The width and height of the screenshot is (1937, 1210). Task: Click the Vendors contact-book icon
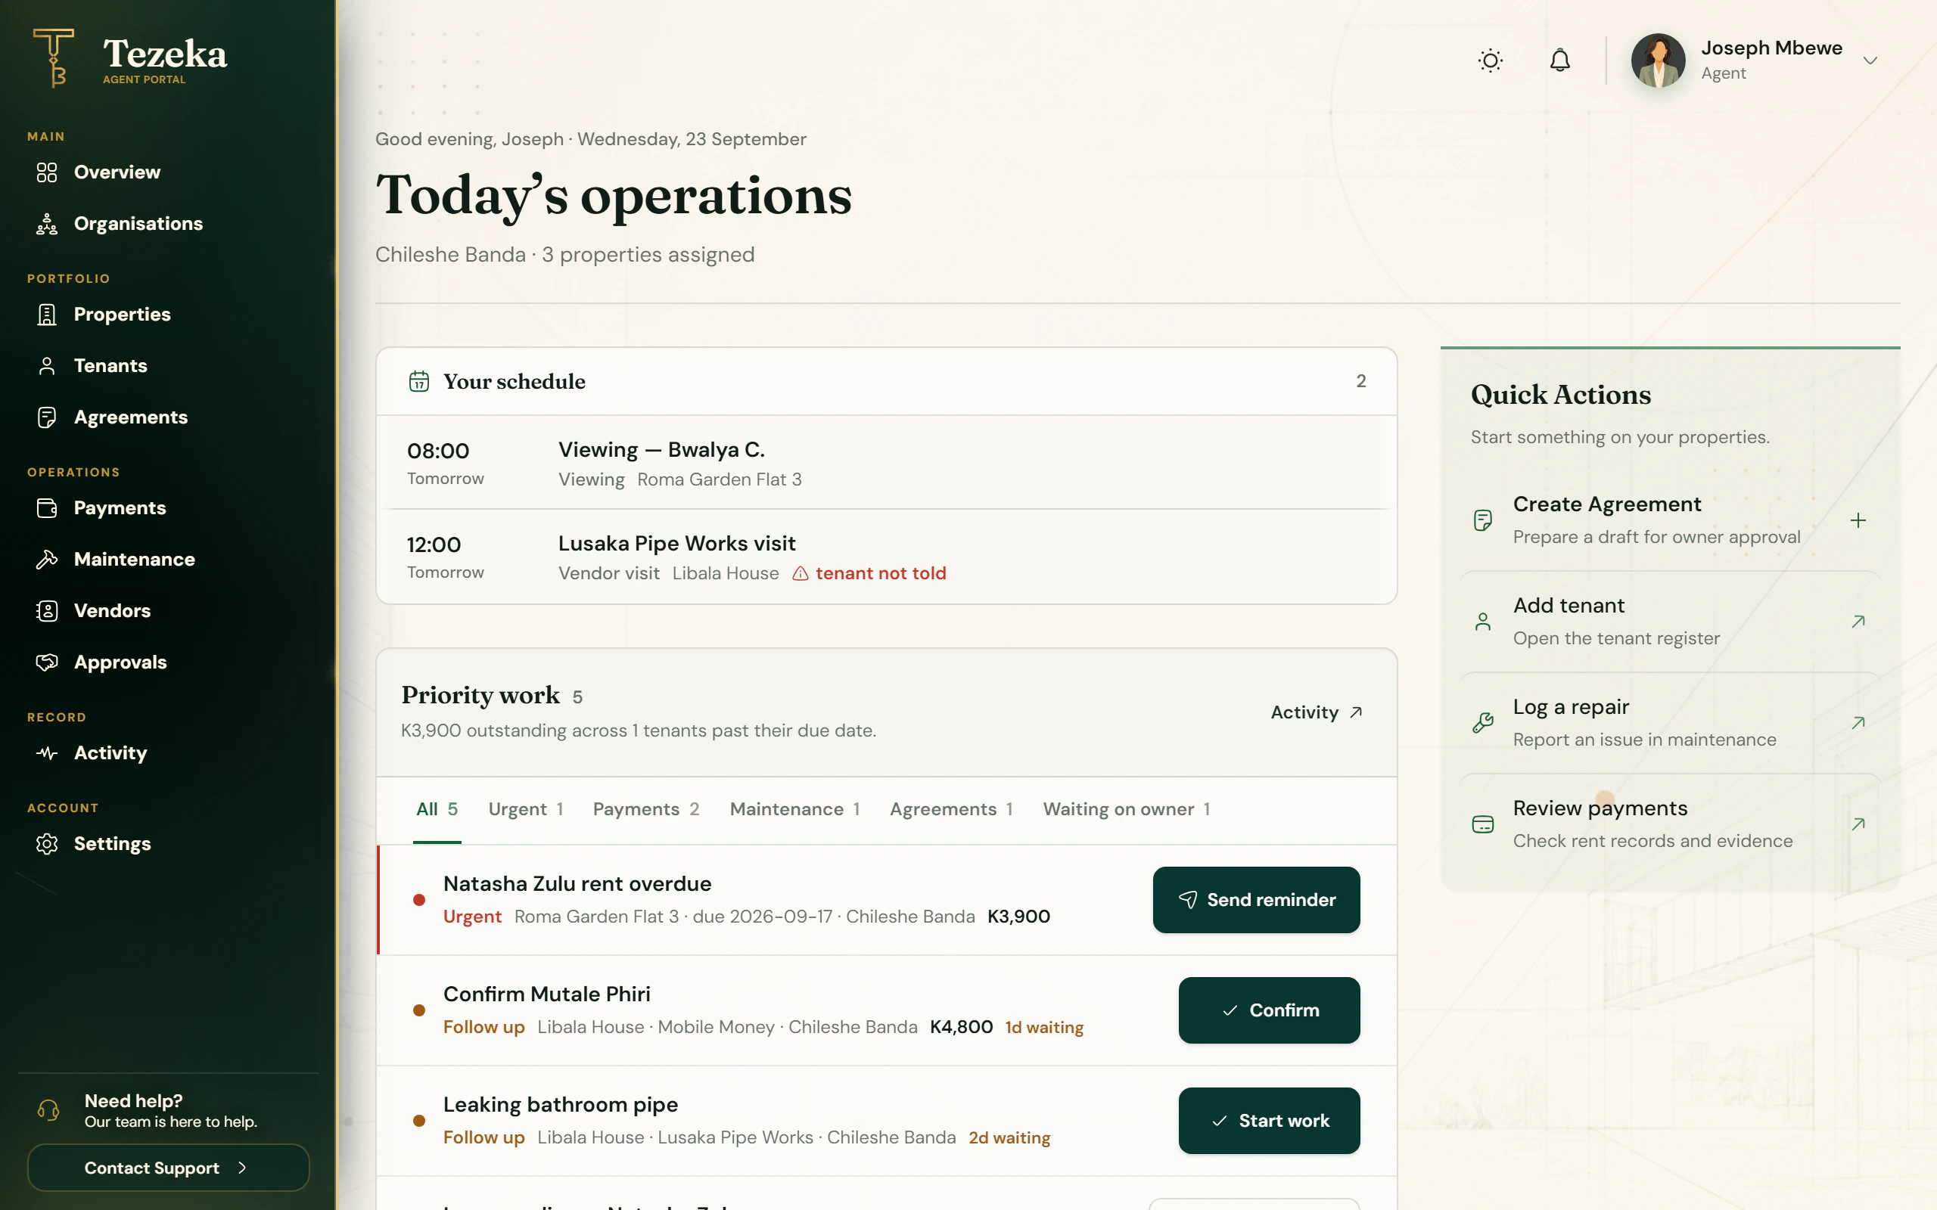coord(47,610)
